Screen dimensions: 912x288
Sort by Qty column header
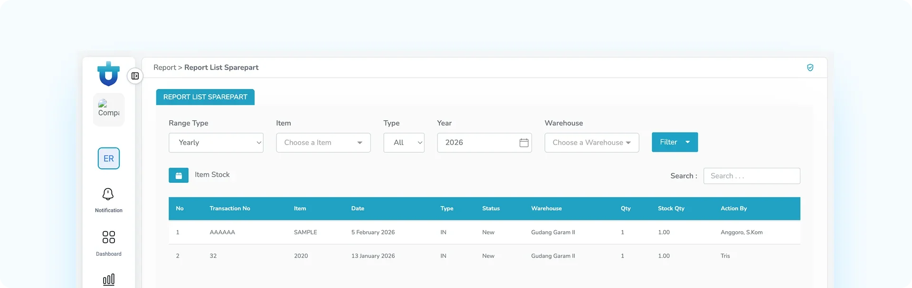[626, 208]
